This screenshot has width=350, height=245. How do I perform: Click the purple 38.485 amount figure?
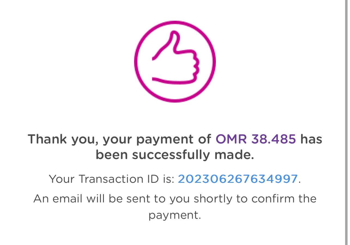[273, 139]
